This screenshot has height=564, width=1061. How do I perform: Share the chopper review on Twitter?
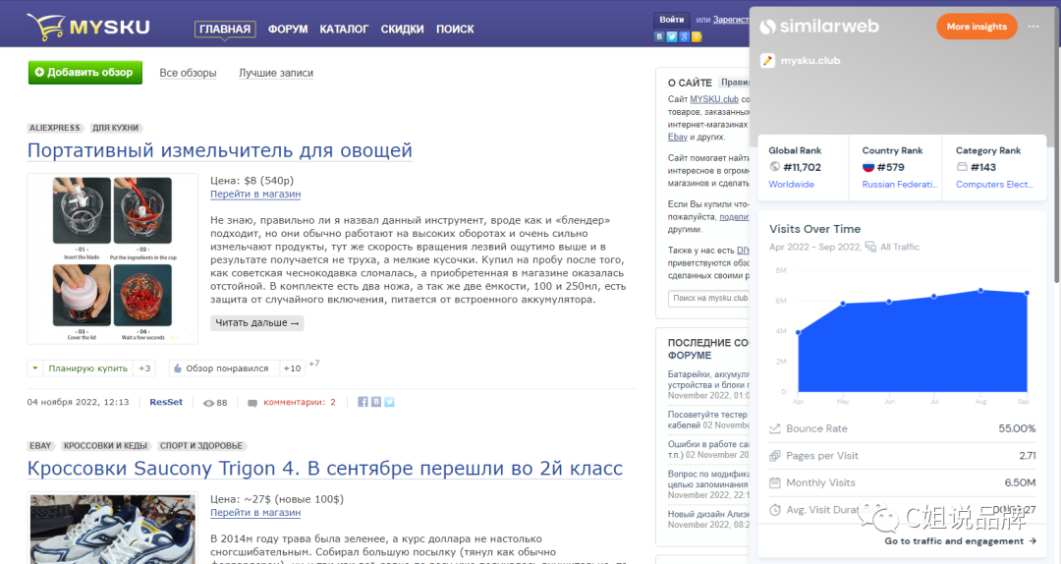coord(389,402)
